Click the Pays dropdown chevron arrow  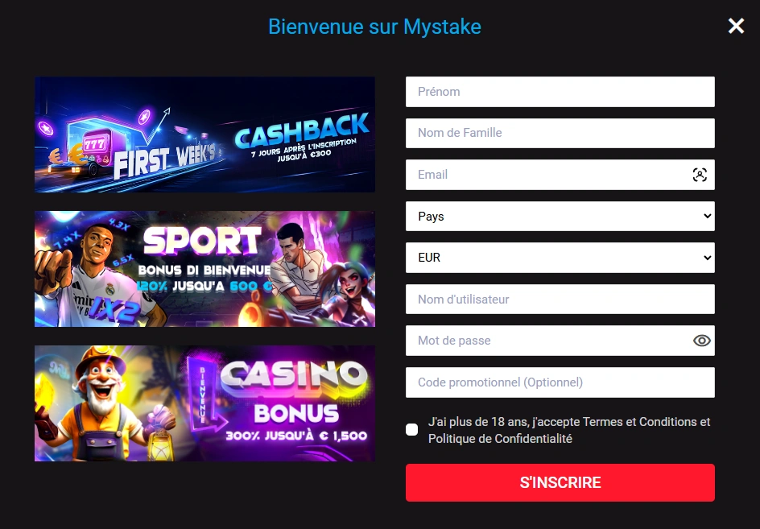point(707,217)
